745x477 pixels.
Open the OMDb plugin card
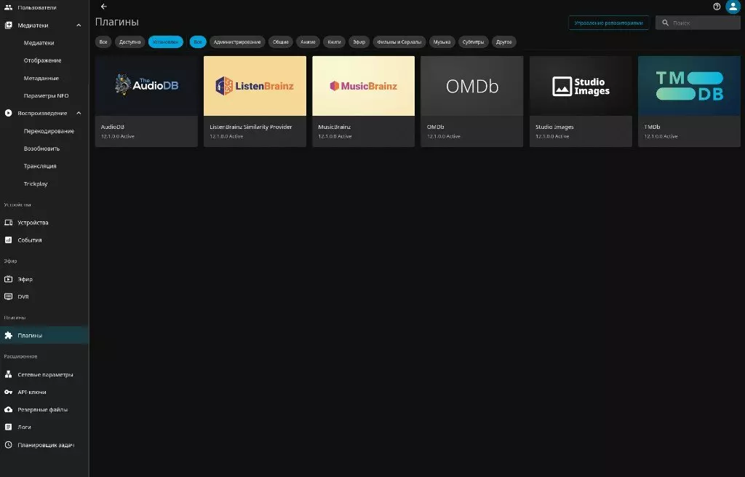point(471,101)
